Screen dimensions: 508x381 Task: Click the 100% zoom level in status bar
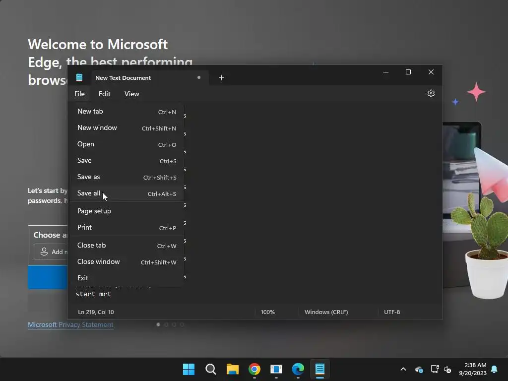click(267, 312)
